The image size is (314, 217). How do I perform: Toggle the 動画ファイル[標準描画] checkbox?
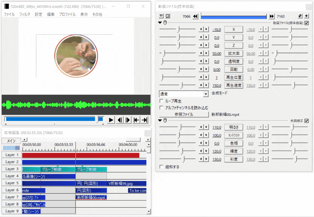pos(307,23)
